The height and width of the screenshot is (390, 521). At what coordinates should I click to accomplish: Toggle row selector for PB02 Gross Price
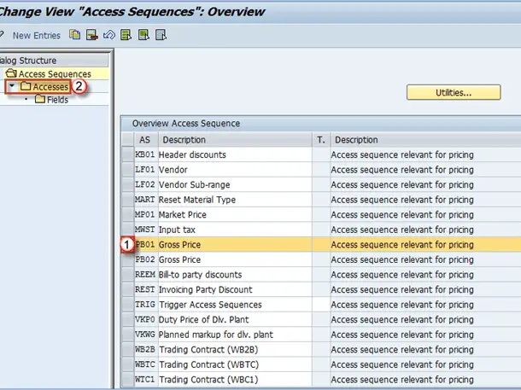click(127, 259)
